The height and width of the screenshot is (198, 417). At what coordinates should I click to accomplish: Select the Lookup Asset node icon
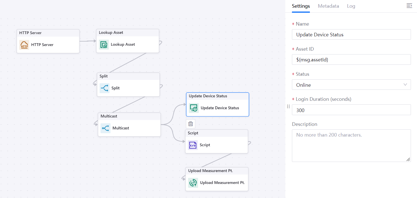(104, 45)
